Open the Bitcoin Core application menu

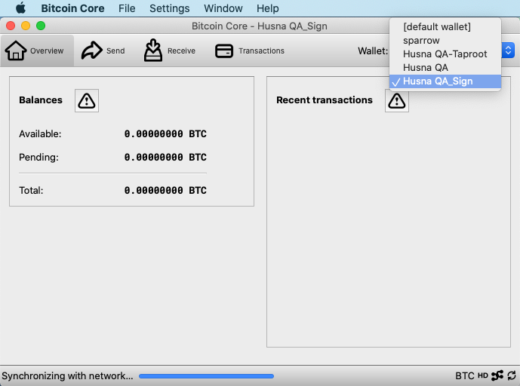[72, 8]
